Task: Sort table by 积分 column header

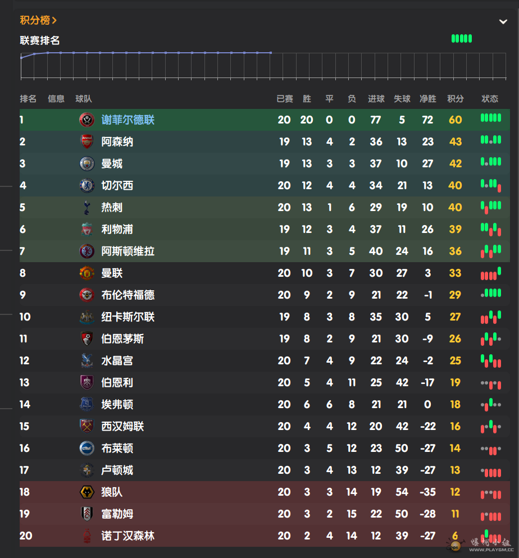Action: pyautogui.click(x=455, y=99)
